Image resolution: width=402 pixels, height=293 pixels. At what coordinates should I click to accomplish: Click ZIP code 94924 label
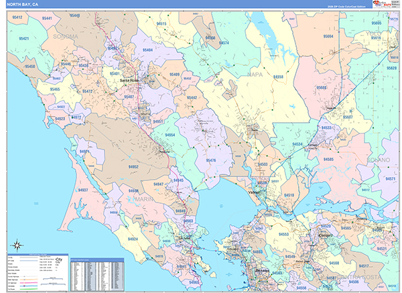pyautogui.click(x=132, y=238)
